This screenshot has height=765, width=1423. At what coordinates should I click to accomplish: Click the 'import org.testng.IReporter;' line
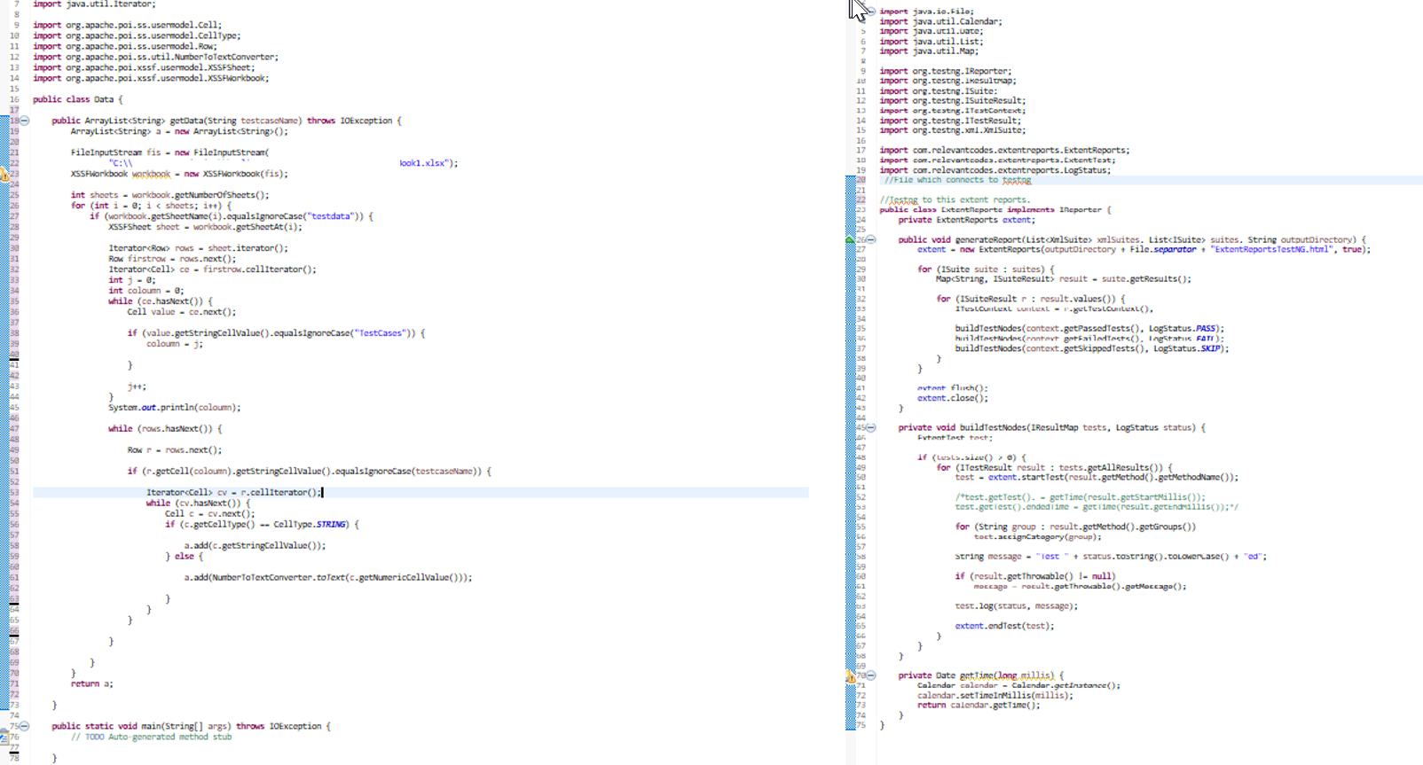945,71
